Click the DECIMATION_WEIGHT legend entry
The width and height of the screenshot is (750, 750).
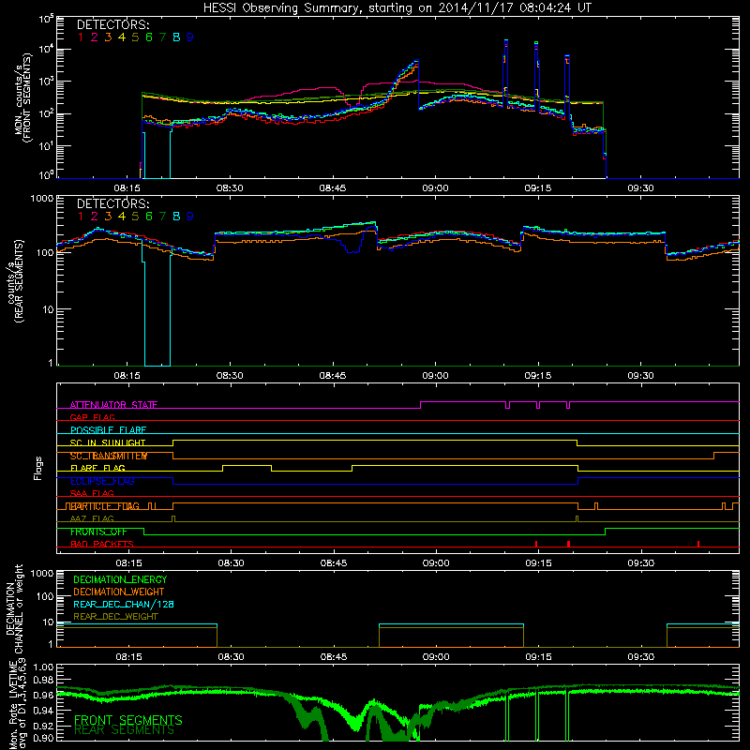click(x=119, y=592)
